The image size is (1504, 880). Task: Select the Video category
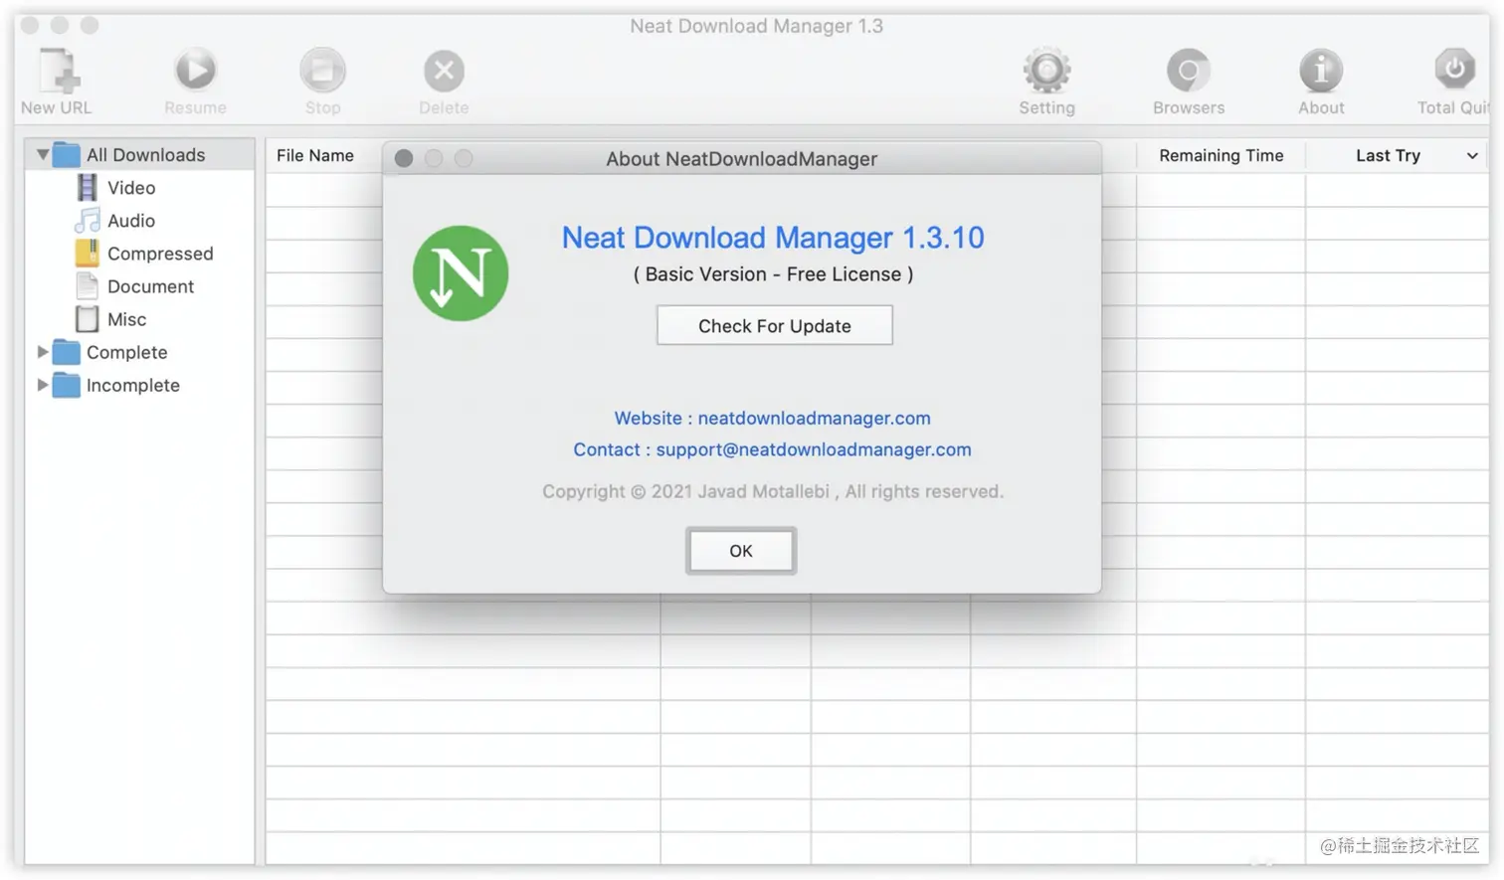click(x=131, y=188)
